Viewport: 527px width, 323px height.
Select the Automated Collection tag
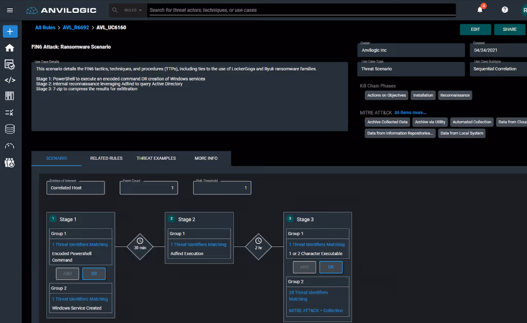pyautogui.click(x=472, y=122)
